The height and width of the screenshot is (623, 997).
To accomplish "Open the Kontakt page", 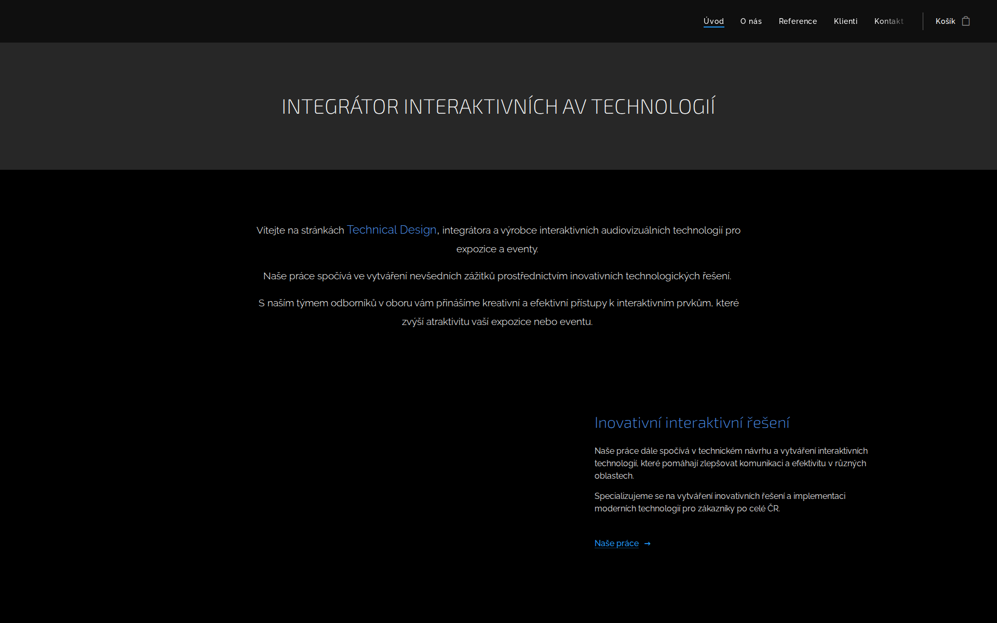I will pos(889,21).
